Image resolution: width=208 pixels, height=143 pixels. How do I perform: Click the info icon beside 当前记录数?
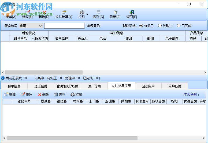tap(3, 78)
